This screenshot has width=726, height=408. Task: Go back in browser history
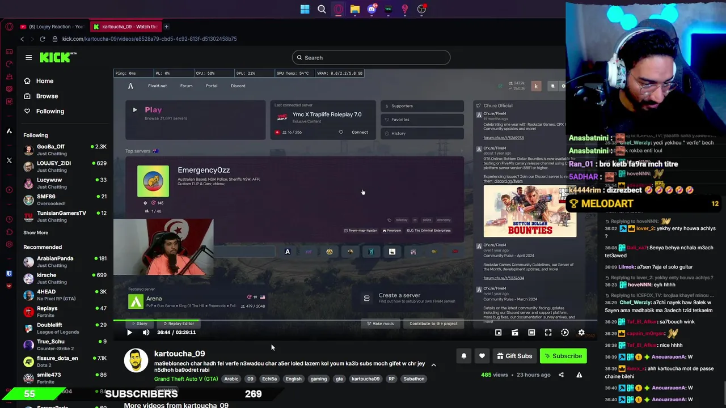coord(22,39)
